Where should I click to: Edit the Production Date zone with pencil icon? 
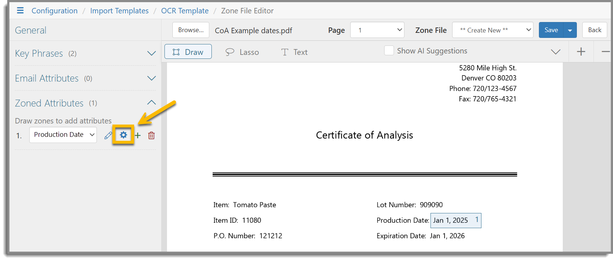[108, 135]
